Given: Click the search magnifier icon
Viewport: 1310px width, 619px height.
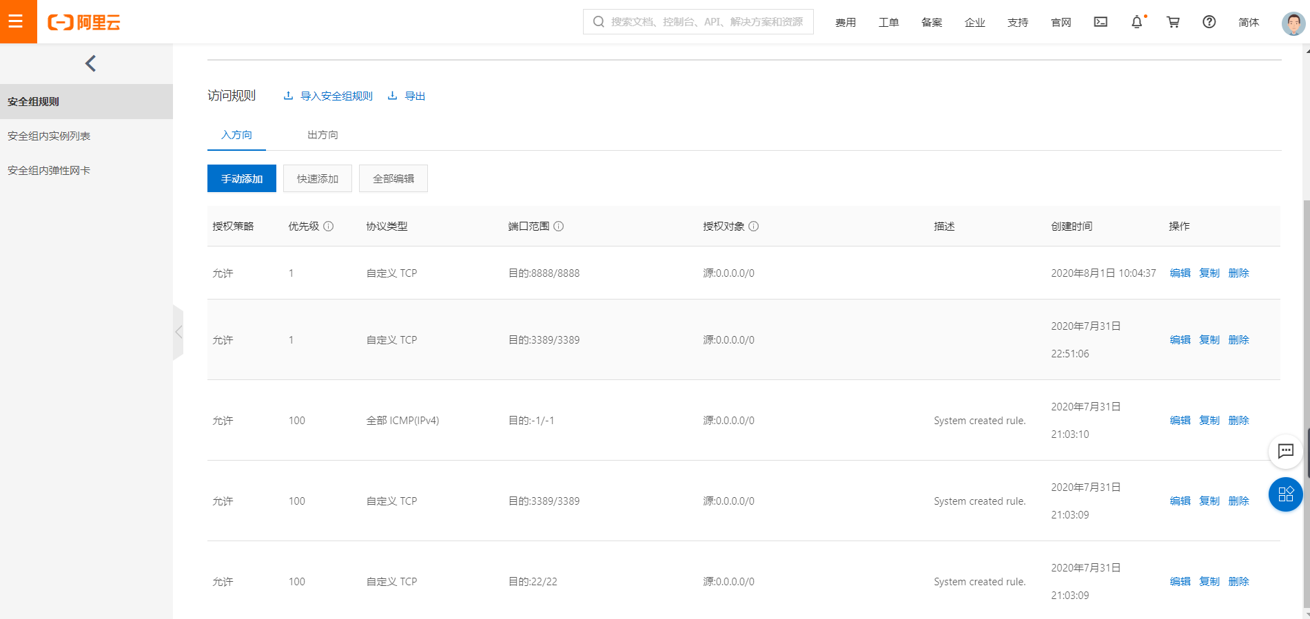Looking at the screenshot, I should point(599,22).
